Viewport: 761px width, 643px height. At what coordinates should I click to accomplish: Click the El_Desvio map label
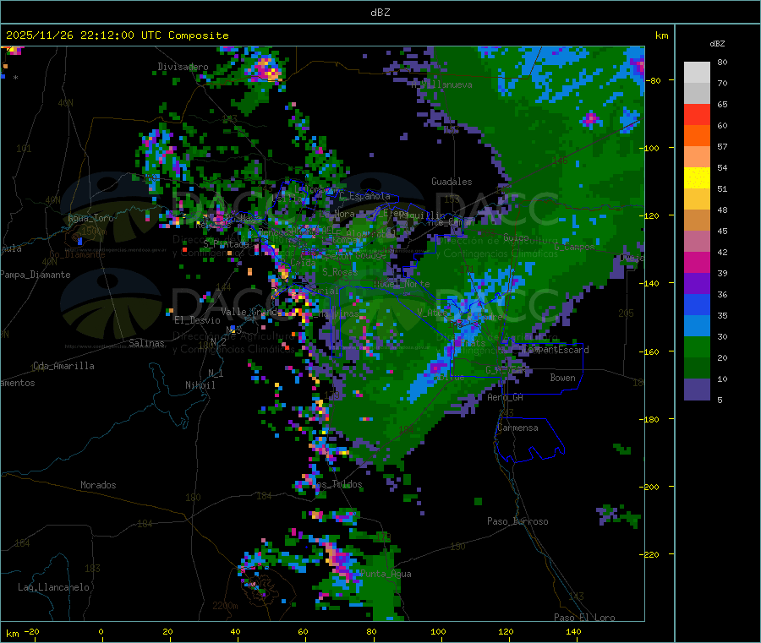pyautogui.click(x=197, y=320)
